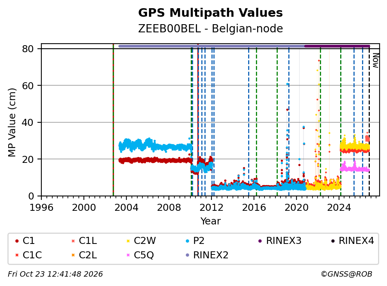Click the timestamp "Fri Oct 23 12:41:48 2026"

tap(55, 274)
